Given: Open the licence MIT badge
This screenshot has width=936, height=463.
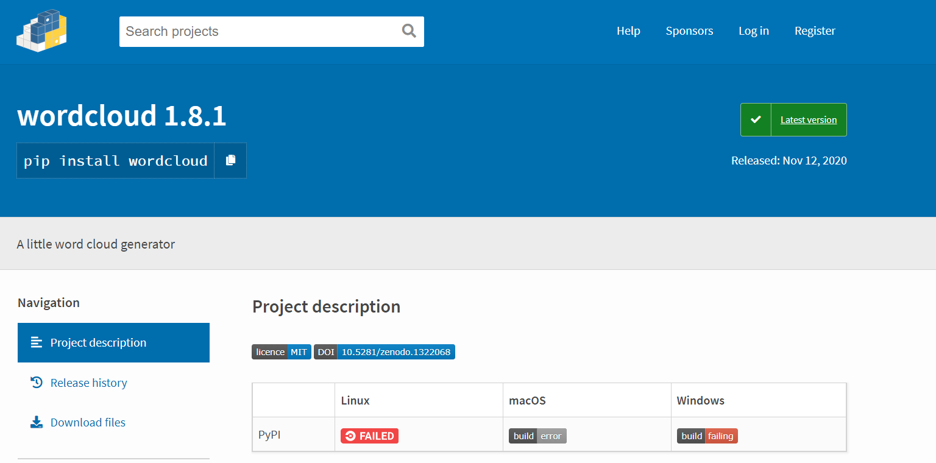Looking at the screenshot, I should point(282,352).
